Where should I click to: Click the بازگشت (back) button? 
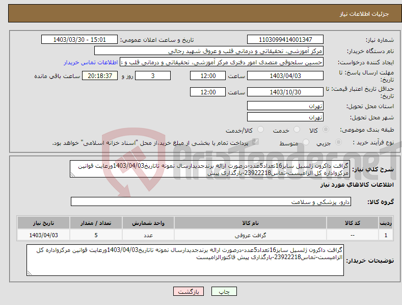[189, 292]
